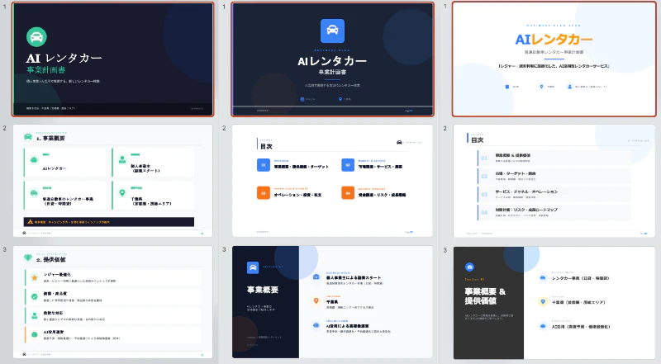661x364 pixels.
Task: Click yellow pin icon beside 千葉県（首都圏・房総エリア）
Action: [x=543, y=301]
